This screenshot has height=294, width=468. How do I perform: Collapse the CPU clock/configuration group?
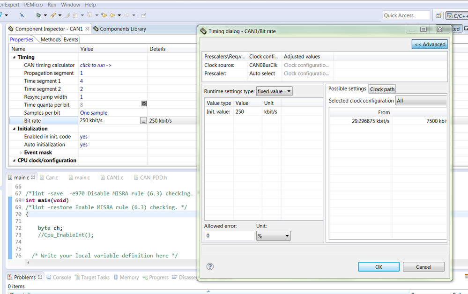coord(14,161)
